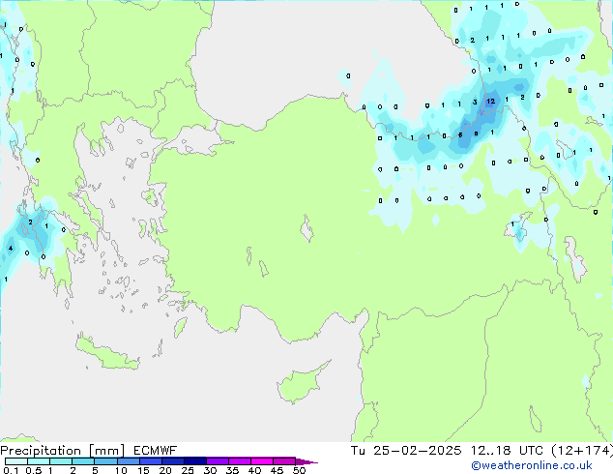613x474 pixels.
Task: Select the 5–10 mm legend swatch
Action: click(105, 461)
